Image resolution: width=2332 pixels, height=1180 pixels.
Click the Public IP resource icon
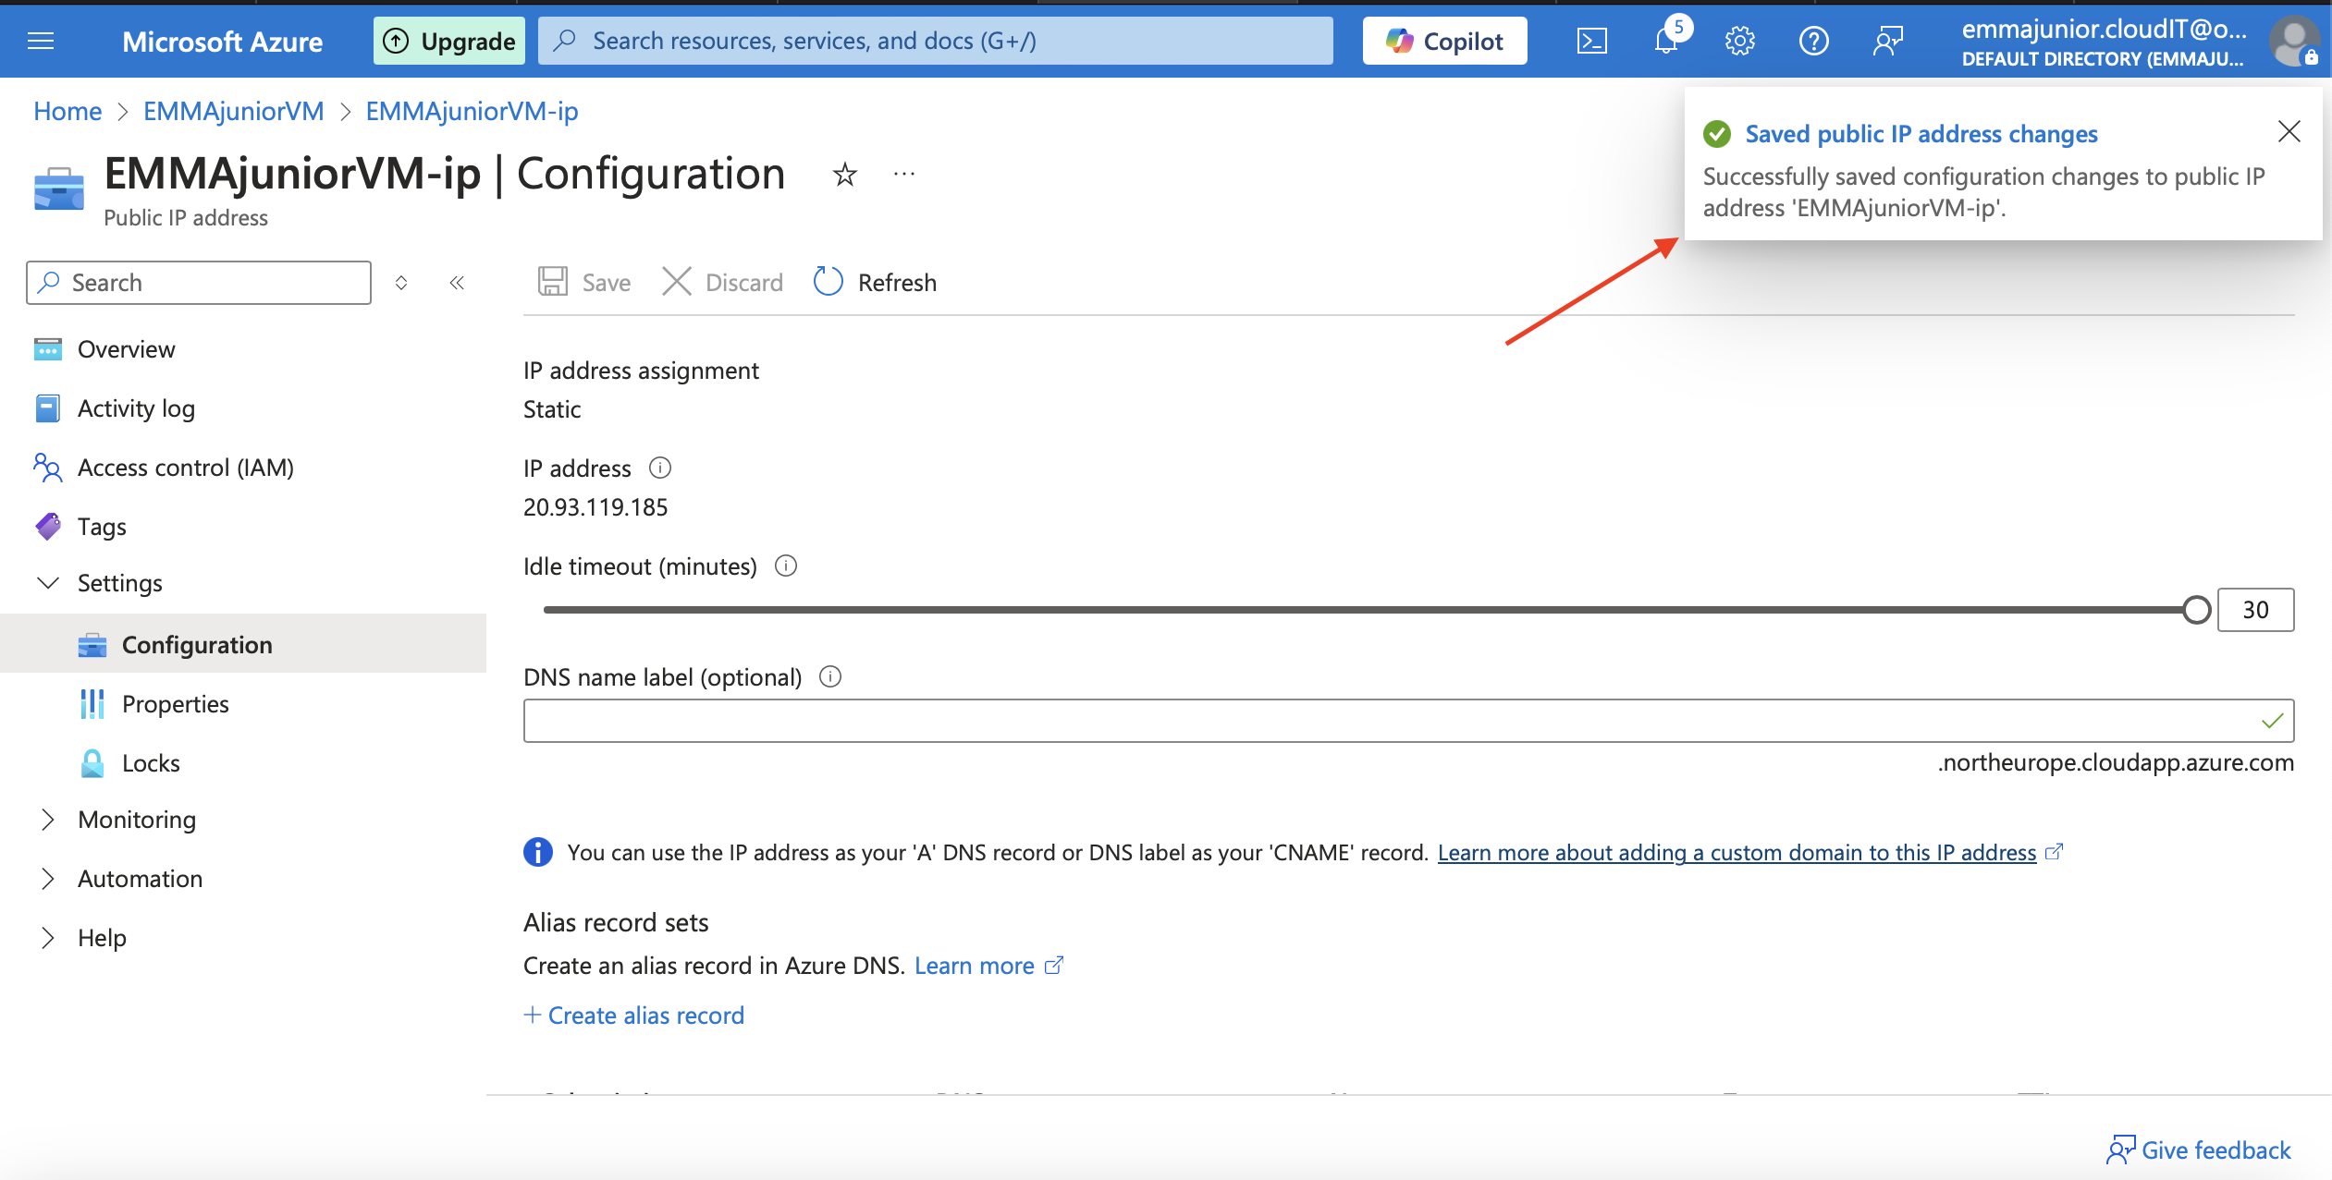[x=58, y=189]
